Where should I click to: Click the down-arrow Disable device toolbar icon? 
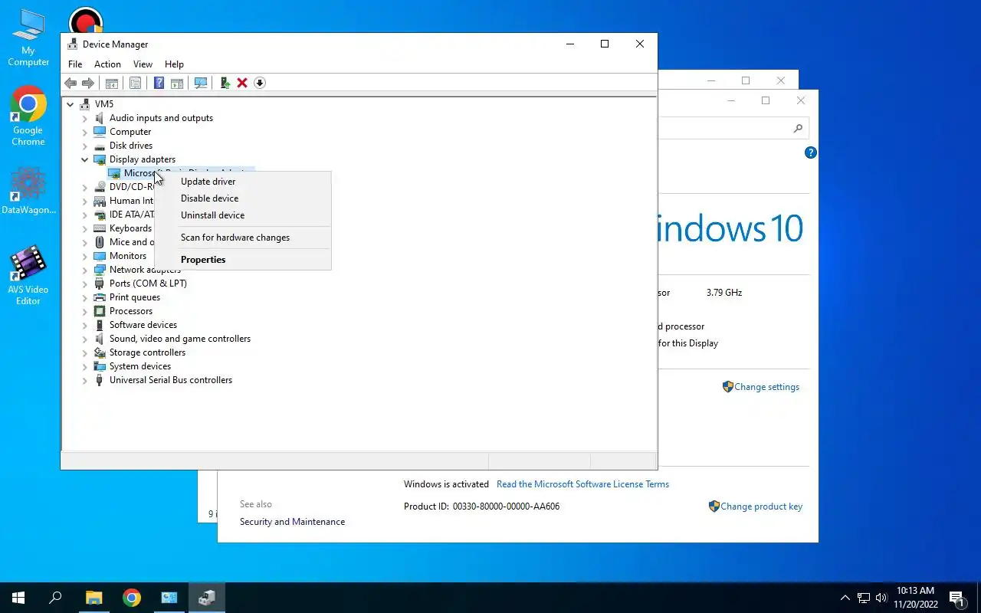click(x=260, y=83)
